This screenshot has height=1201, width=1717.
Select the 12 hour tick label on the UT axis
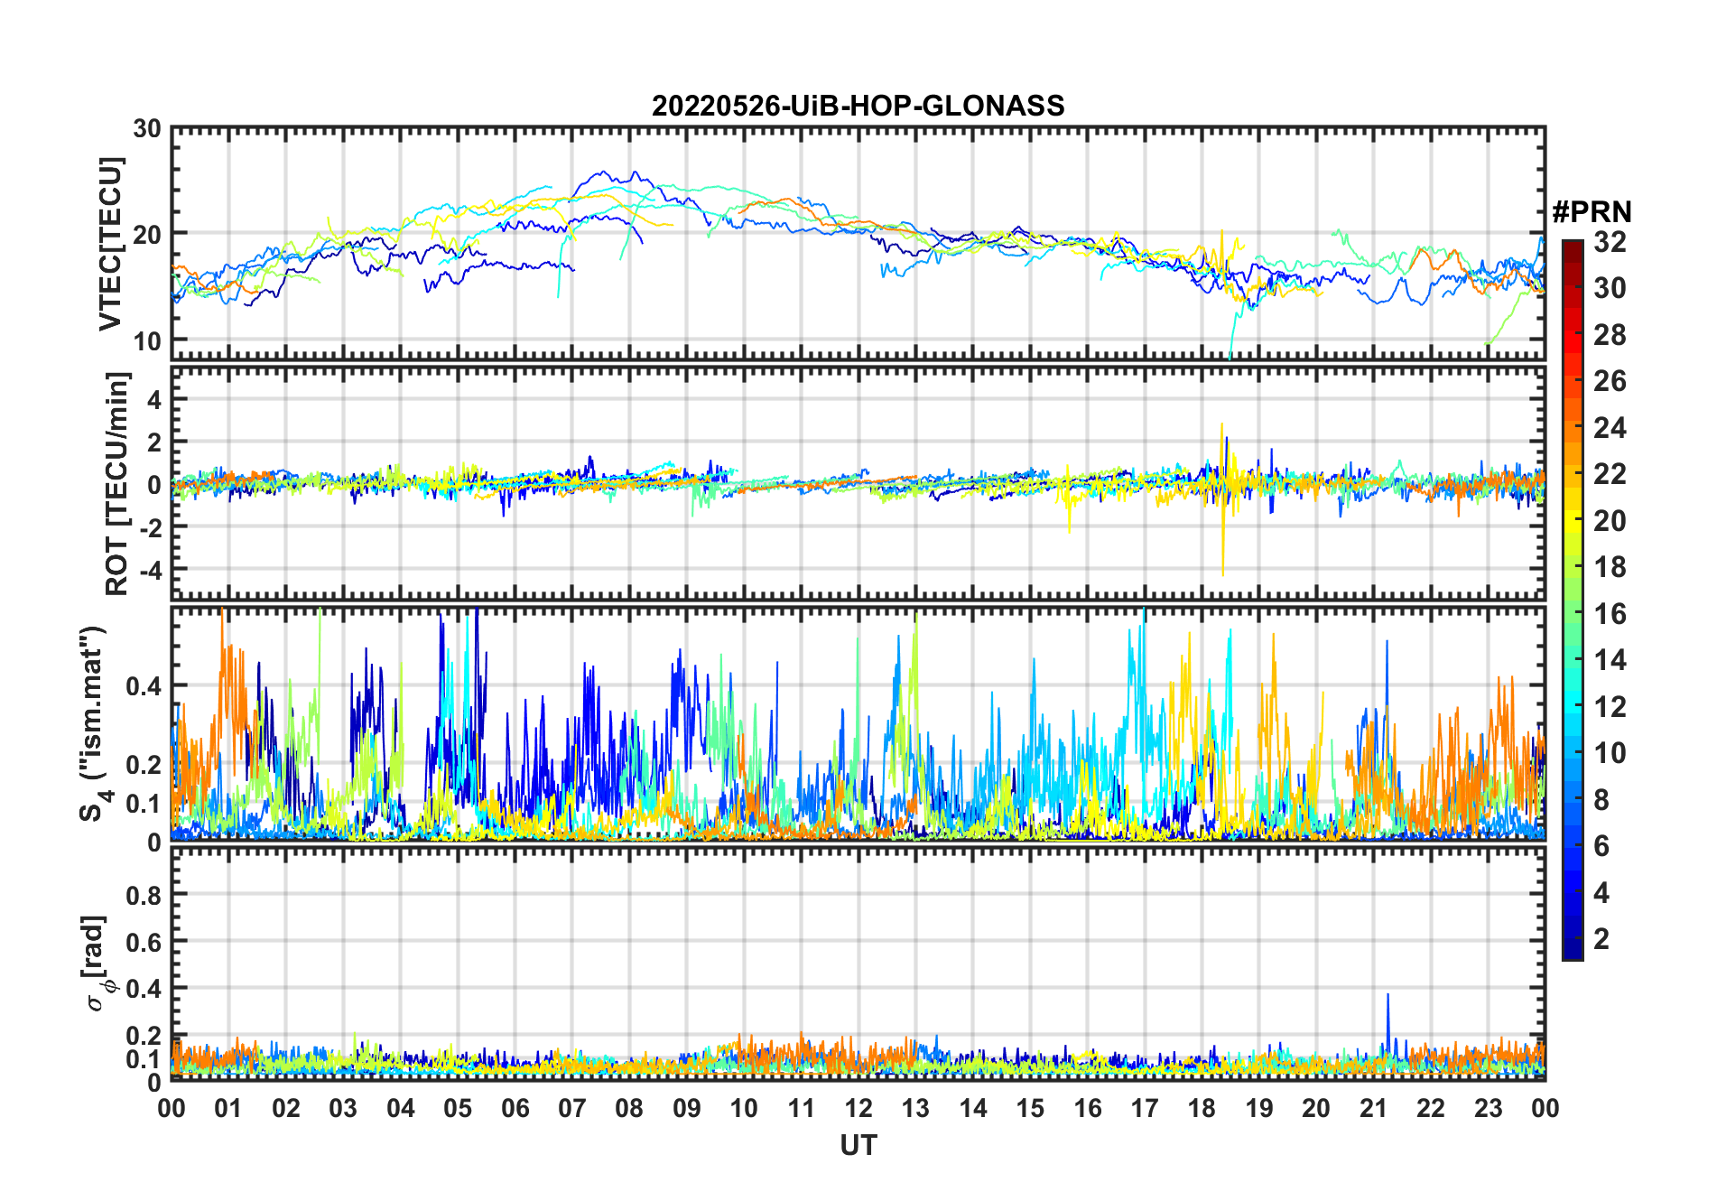point(858,1108)
